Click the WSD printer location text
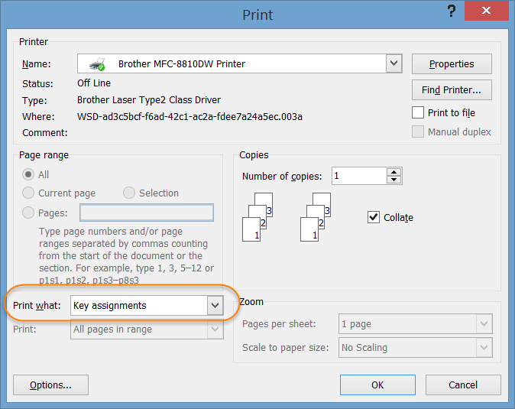 [189, 117]
